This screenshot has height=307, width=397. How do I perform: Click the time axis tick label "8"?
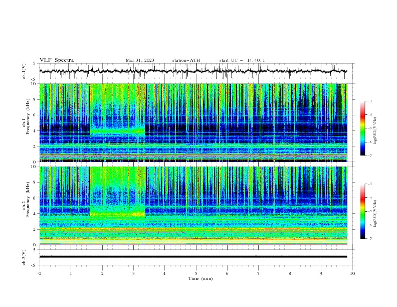click(290, 273)
